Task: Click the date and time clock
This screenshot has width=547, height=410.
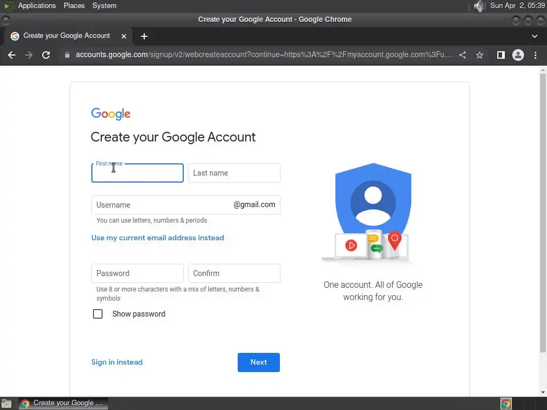Action: click(x=518, y=5)
